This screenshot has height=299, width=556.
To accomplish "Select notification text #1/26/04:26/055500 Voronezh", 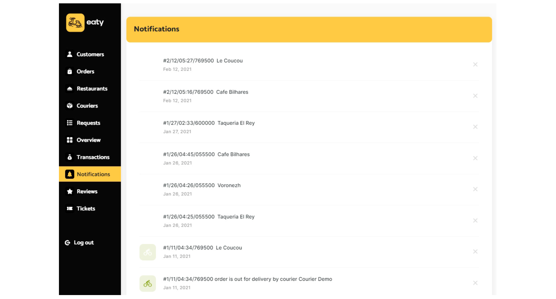I will (x=202, y=185).
